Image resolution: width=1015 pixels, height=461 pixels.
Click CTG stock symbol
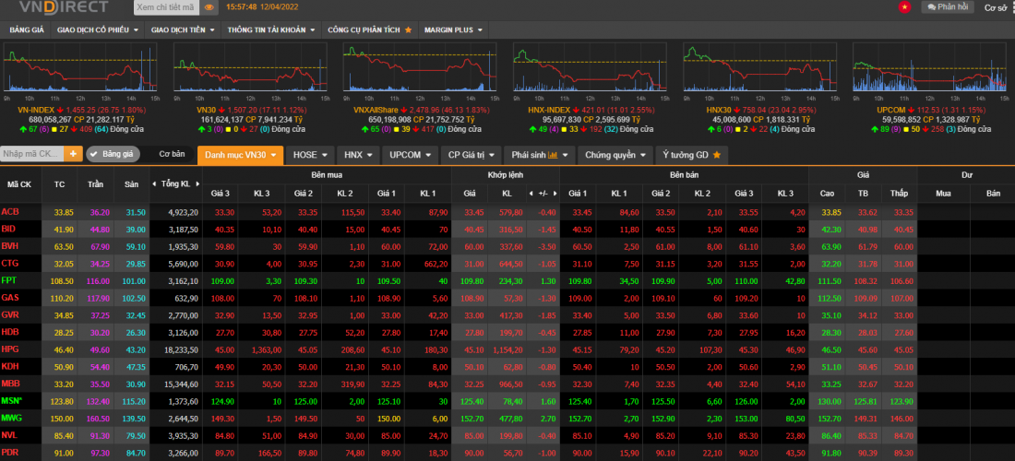point(9,263)
